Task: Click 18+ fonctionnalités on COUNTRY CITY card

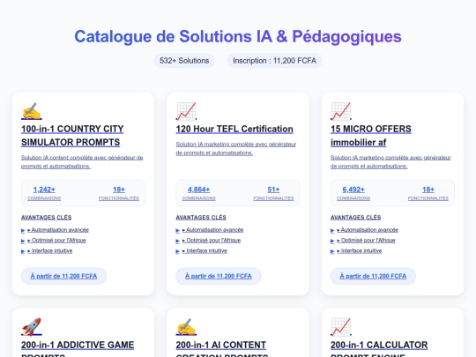Action: (119, 193)
